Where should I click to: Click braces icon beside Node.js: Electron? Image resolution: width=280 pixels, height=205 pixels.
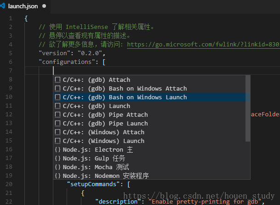pos(57,150)
